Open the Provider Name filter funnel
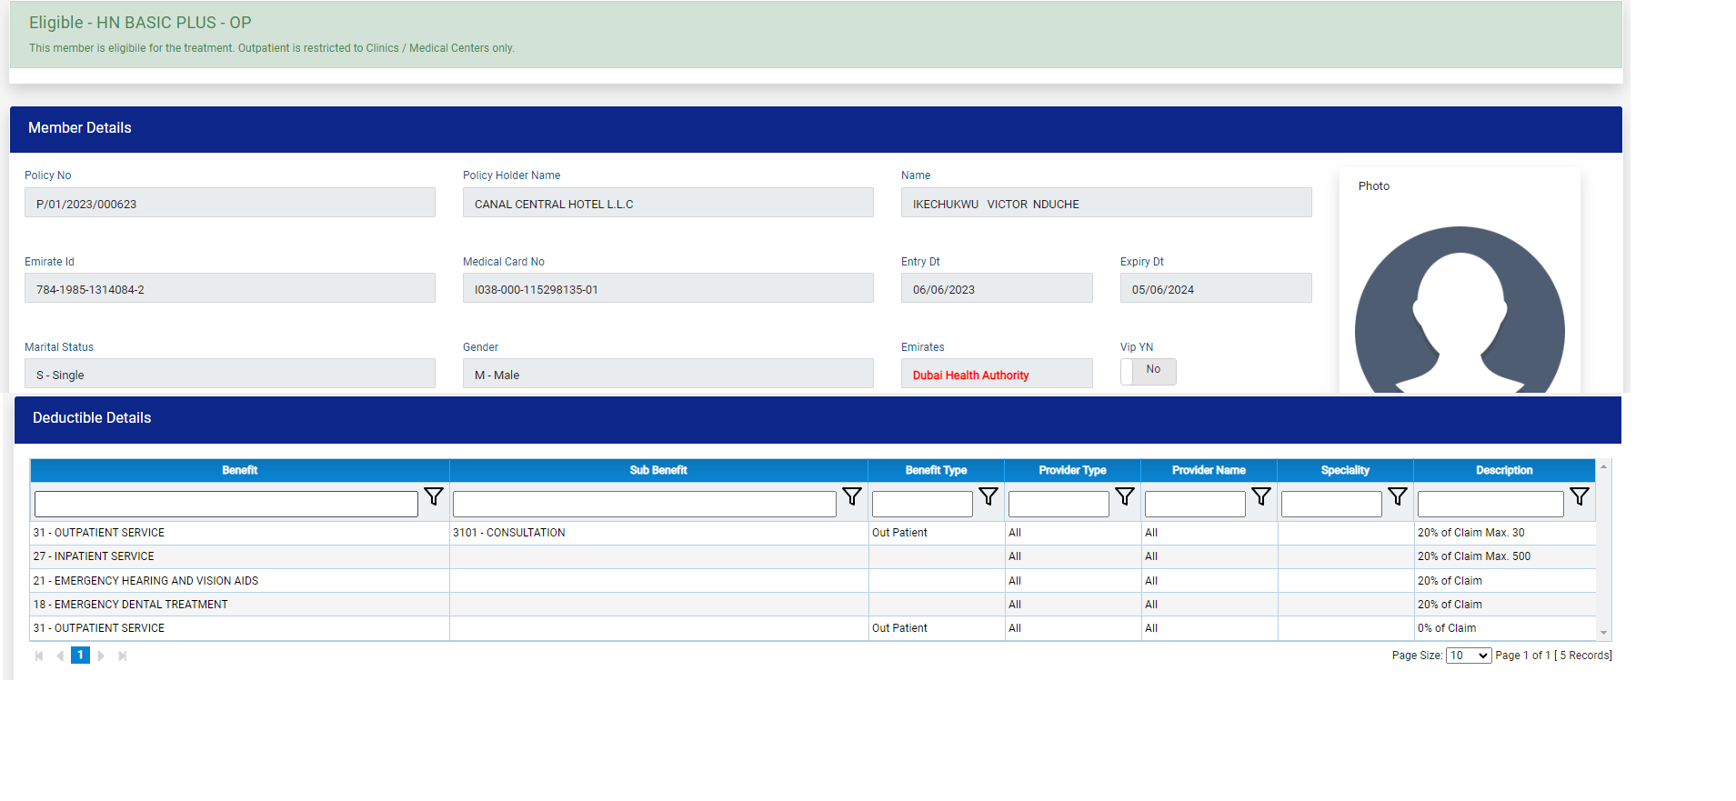 tap(1261, 496)
